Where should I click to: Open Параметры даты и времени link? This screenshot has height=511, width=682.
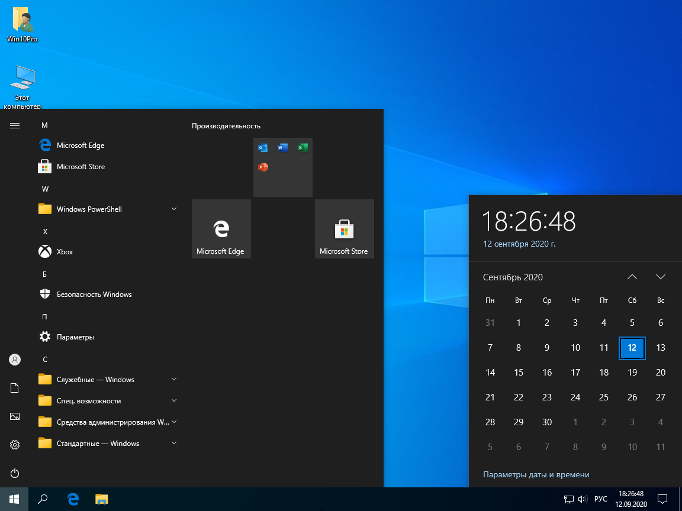click(x=536, y=474)
